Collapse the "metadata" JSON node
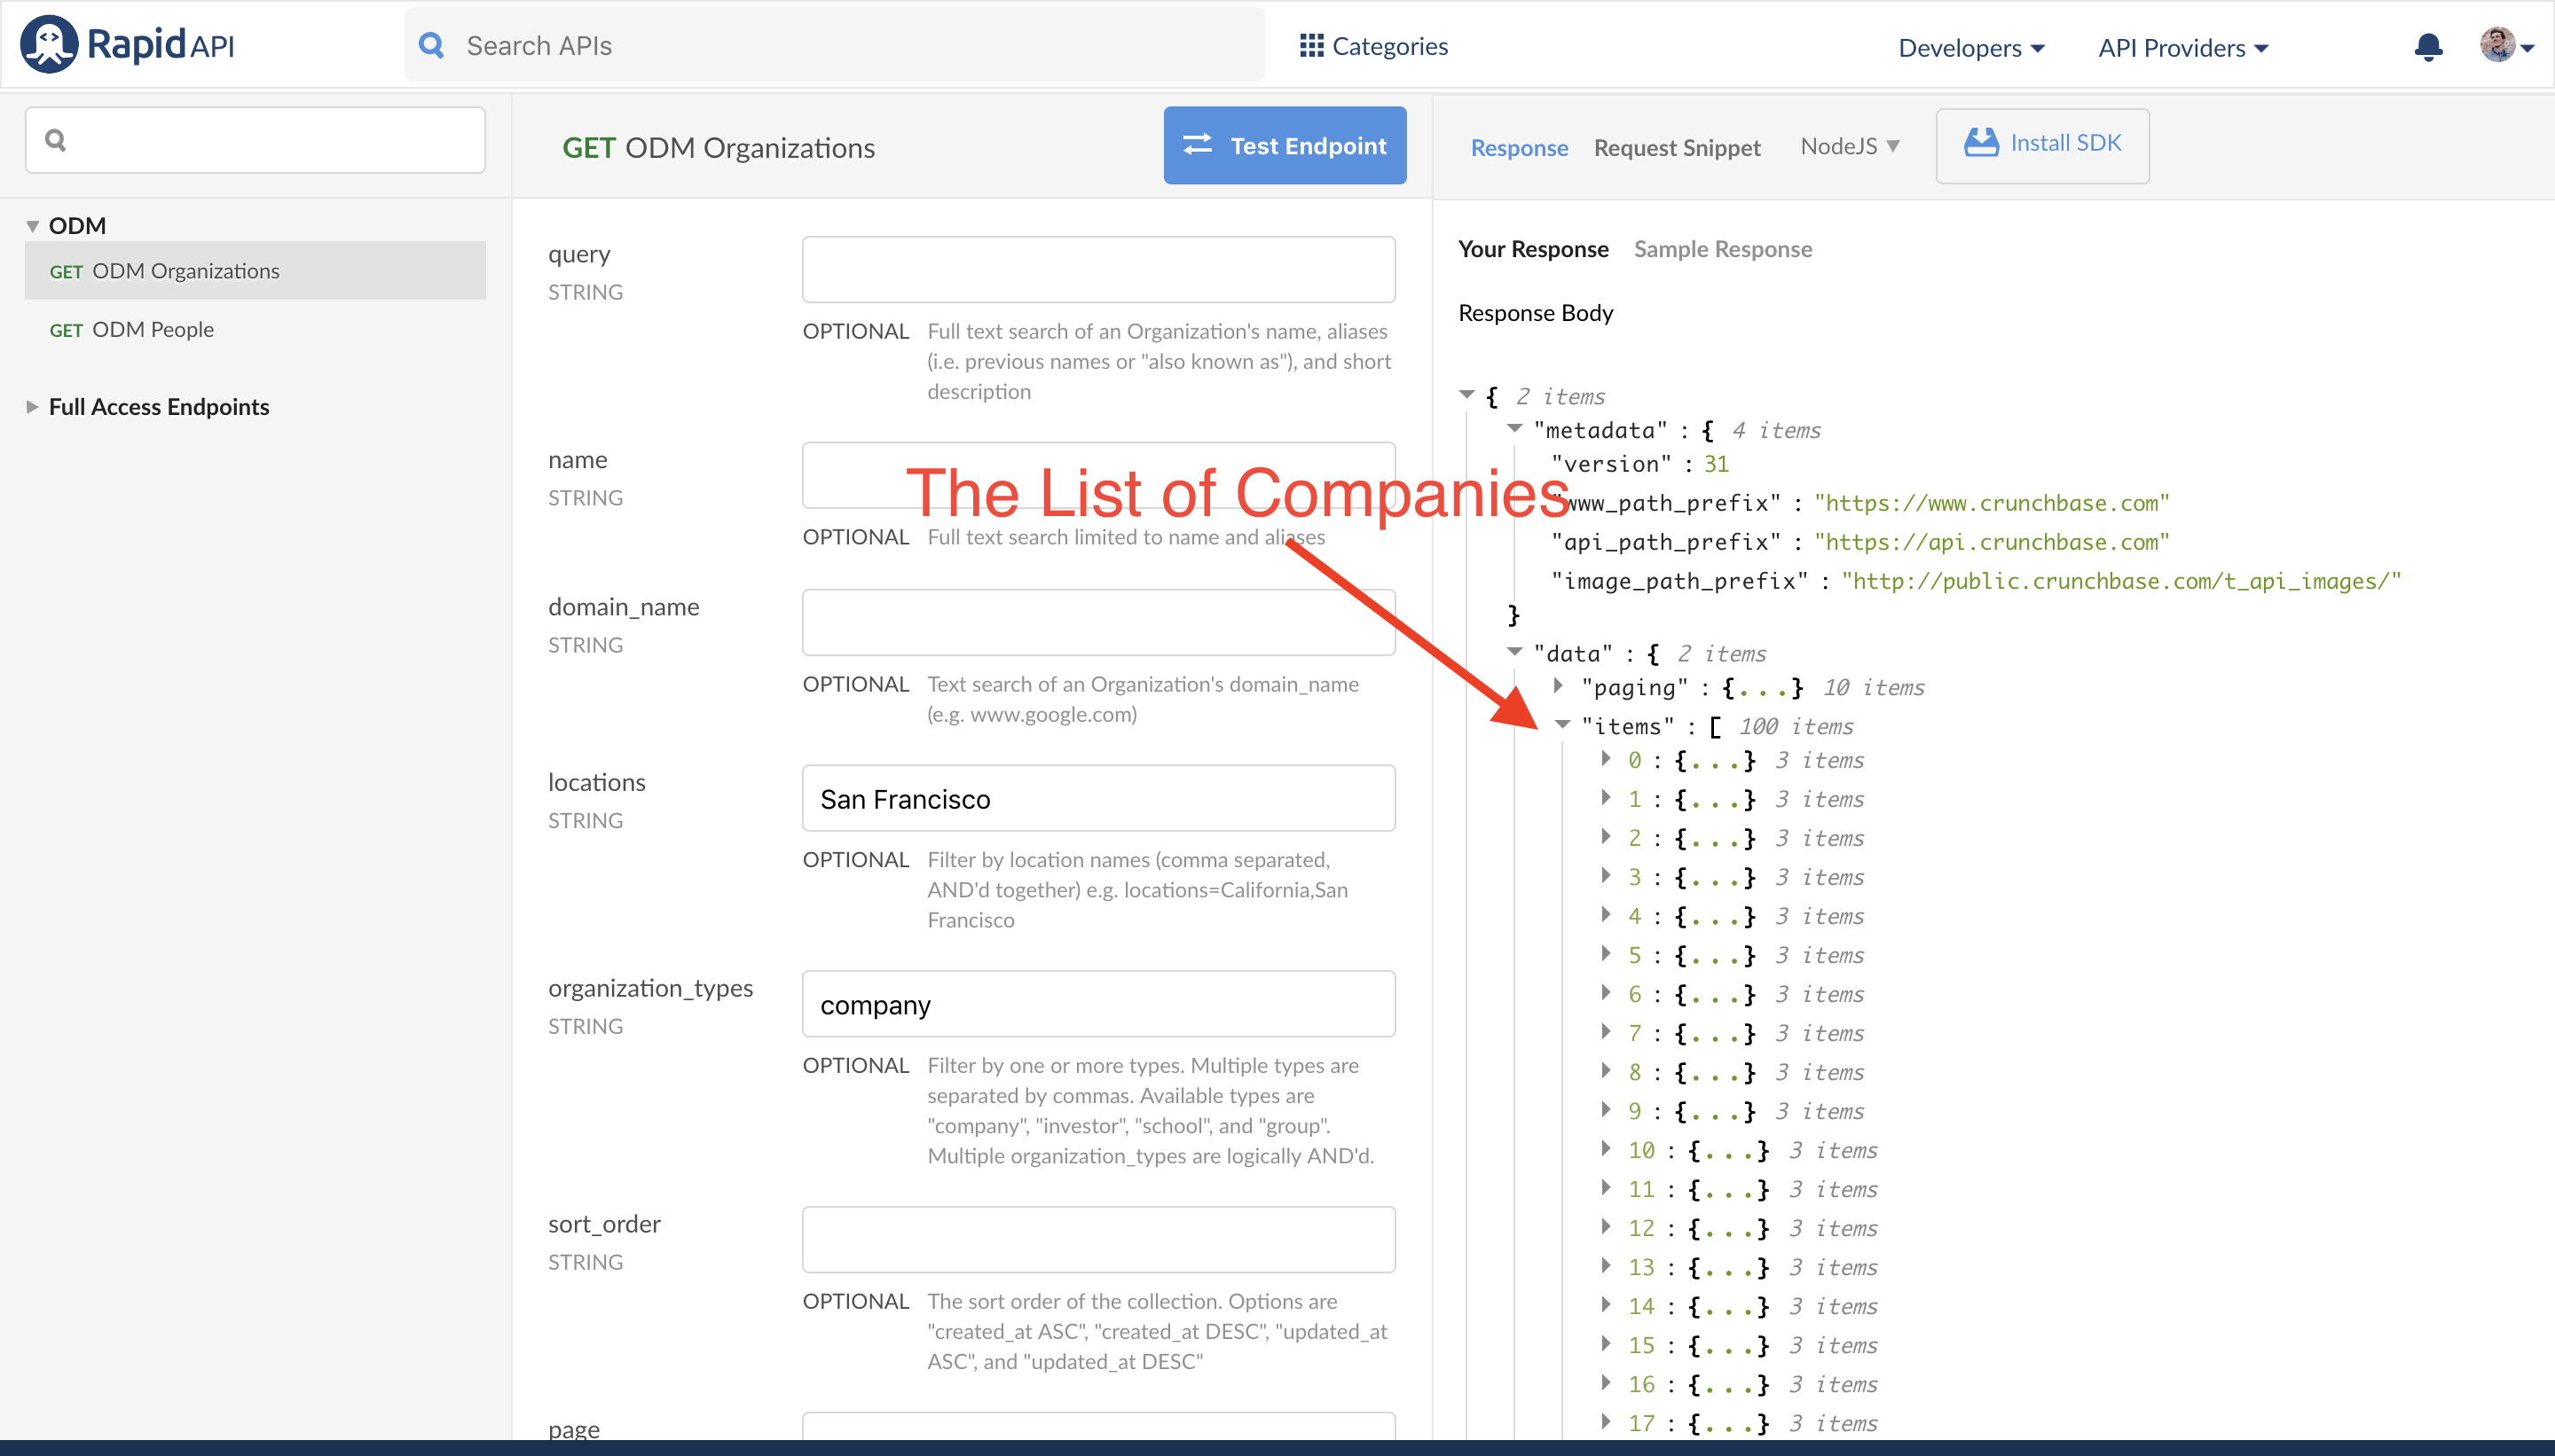The image size is (2555, 1456). (x=1514, y=429)
